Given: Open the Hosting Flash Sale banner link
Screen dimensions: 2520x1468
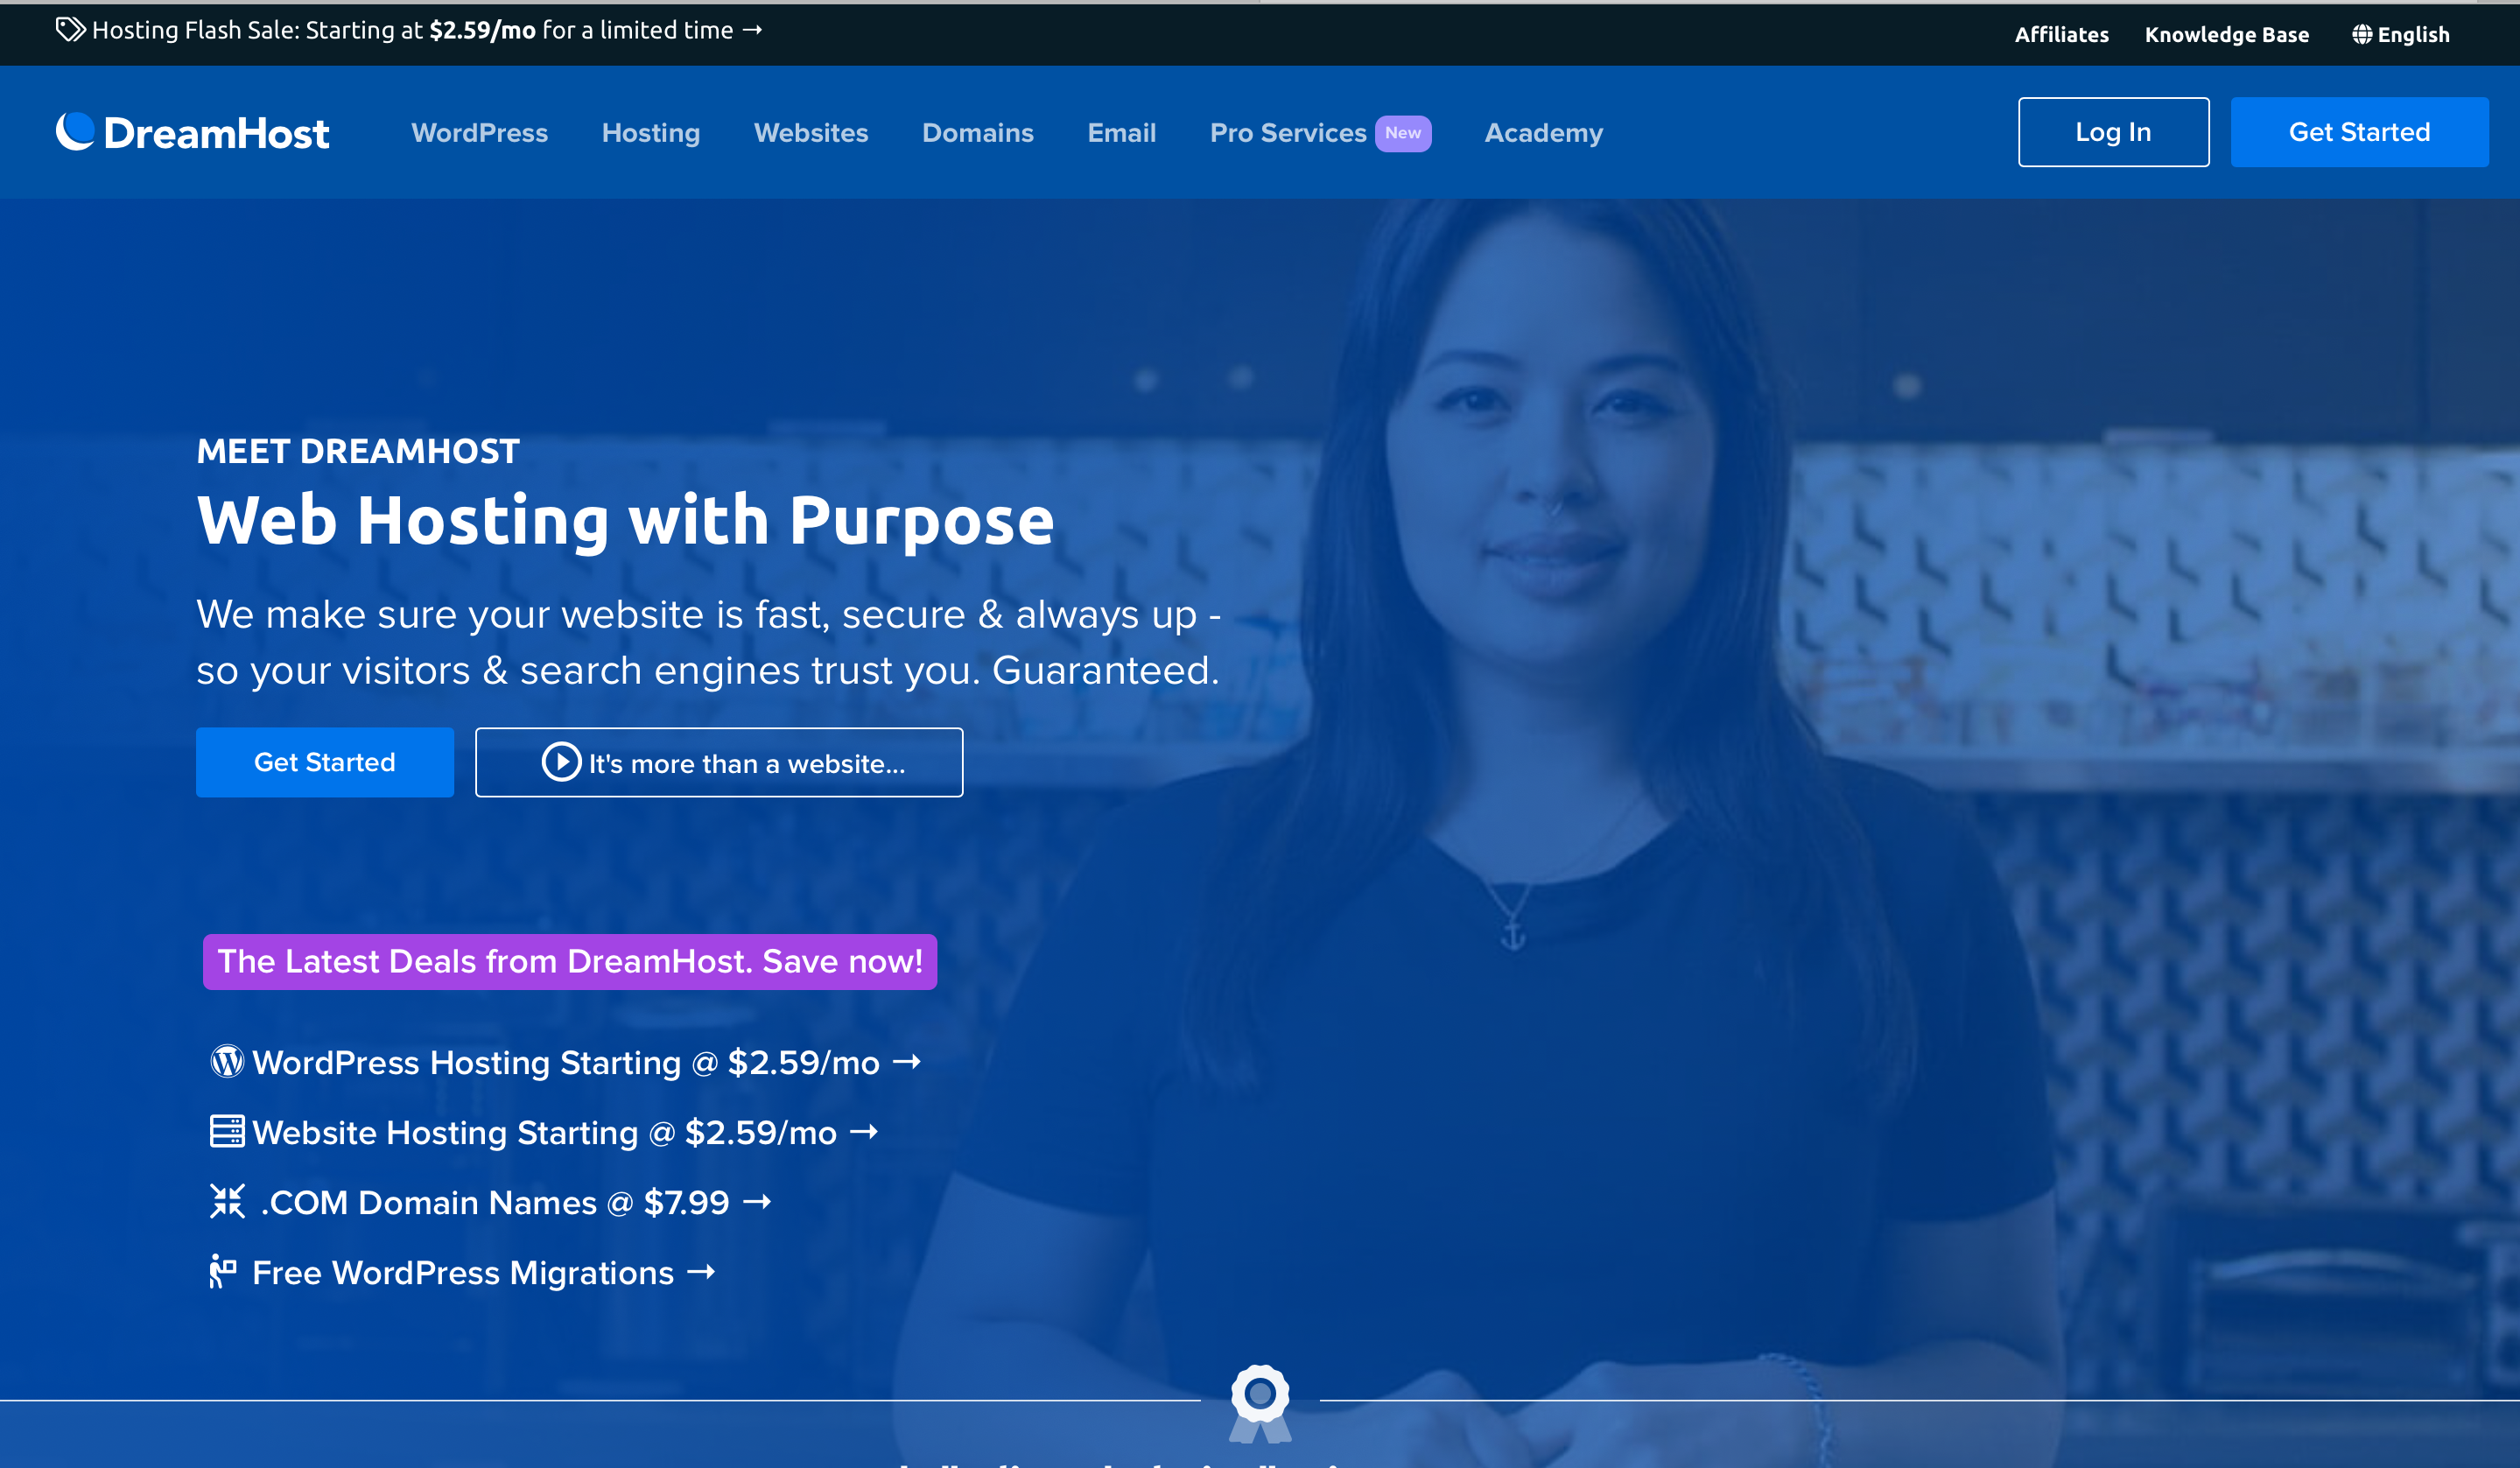Looking at the screenshot, I should 410,30.
